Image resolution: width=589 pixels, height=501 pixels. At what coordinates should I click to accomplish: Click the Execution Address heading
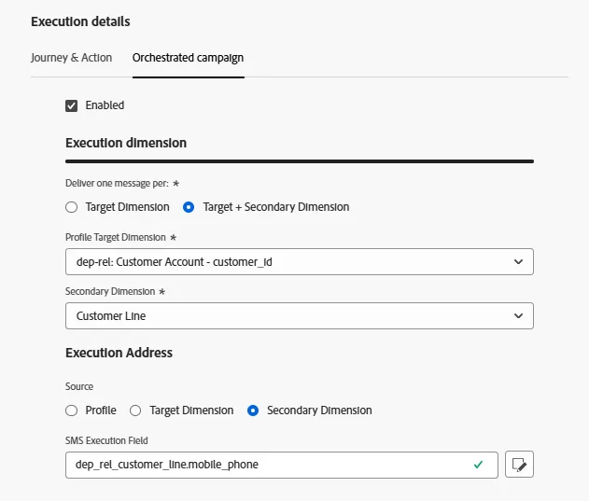tap(119, 353)
